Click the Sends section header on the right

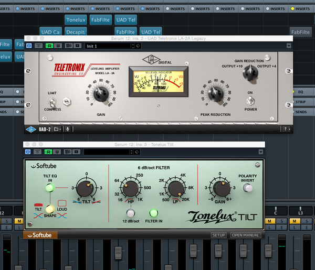(301, 112)
